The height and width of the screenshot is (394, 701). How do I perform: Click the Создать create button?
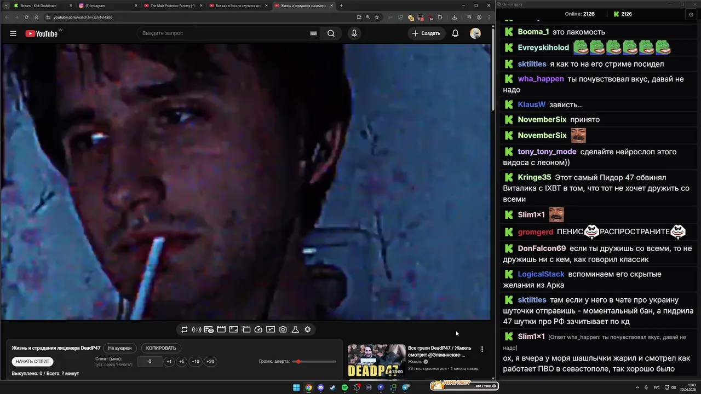click(x=427, y=33)
